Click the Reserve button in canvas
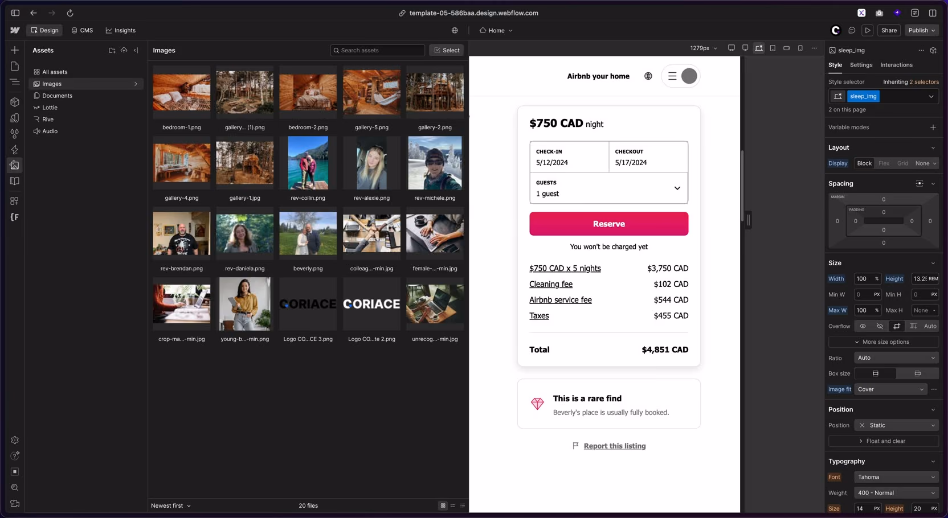This screenshot has width=948, height=518. (608, 224)
